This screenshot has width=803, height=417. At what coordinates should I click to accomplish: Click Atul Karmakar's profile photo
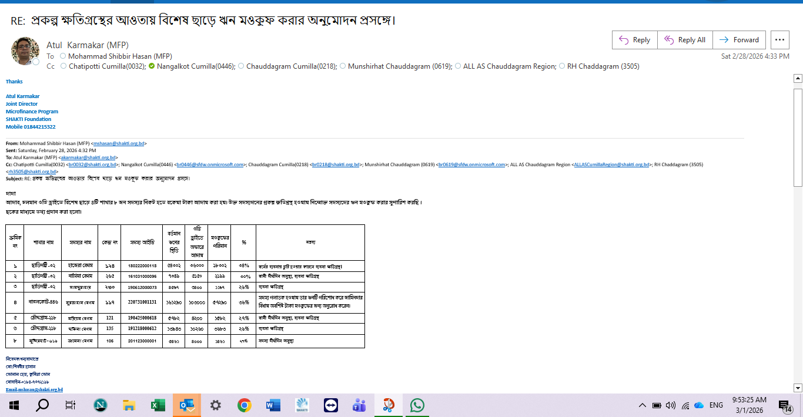coord(25,51)
